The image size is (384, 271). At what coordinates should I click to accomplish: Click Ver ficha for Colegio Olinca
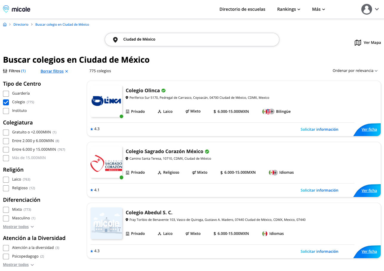tap(369, 130)
